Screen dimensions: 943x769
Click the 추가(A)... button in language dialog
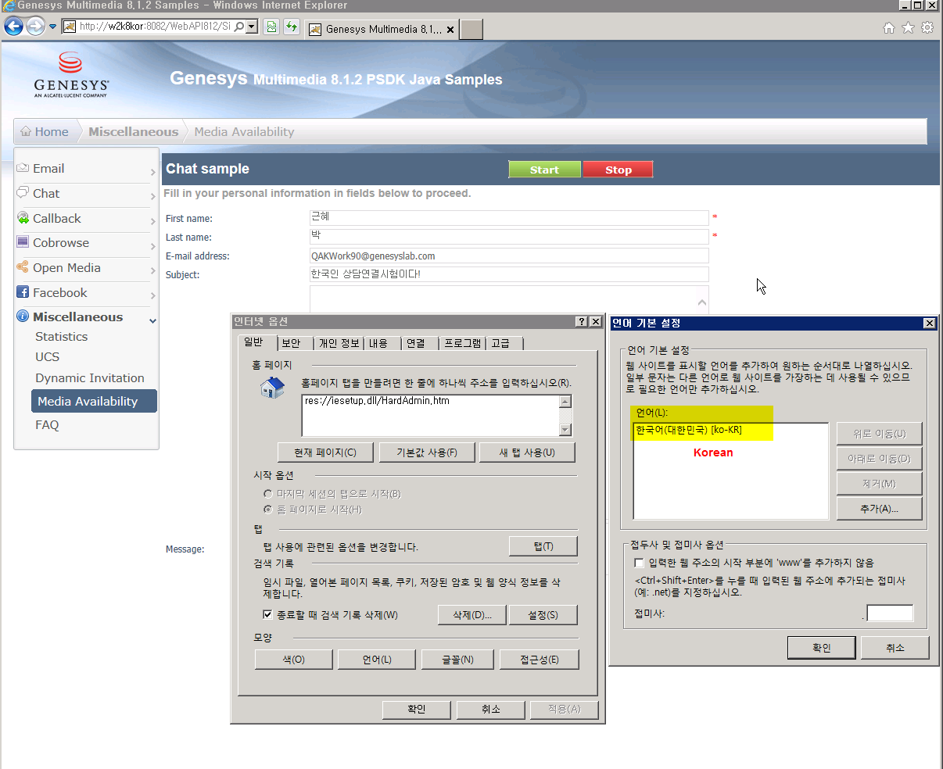click(879, 509)
